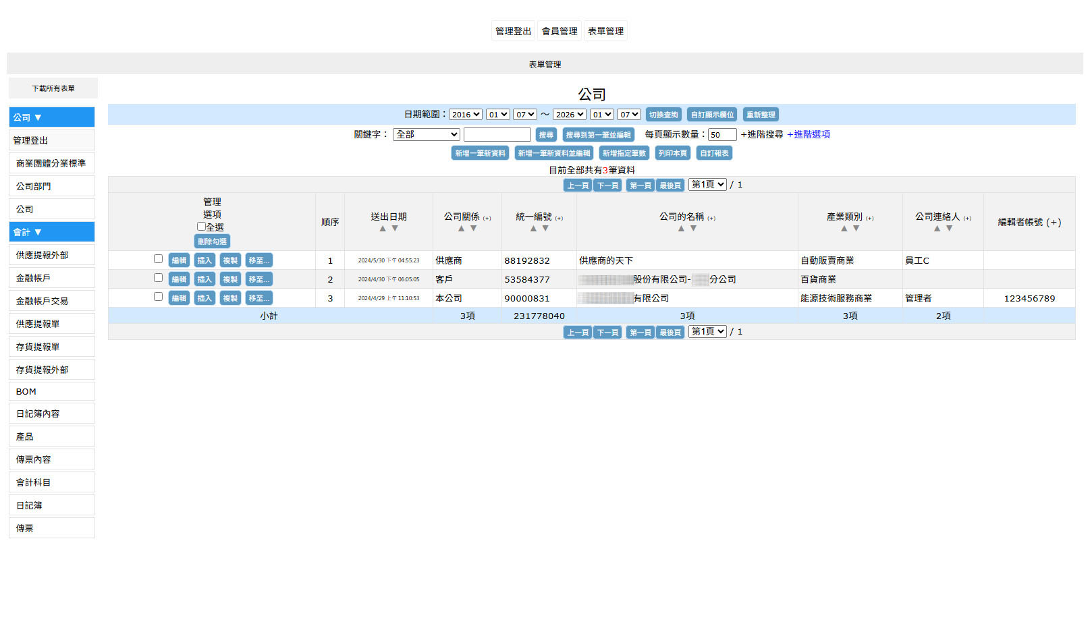The height and width of the screenshot is (630, 1090).
Task: Click the 列印本頁 print button
Action: point(673,153)
